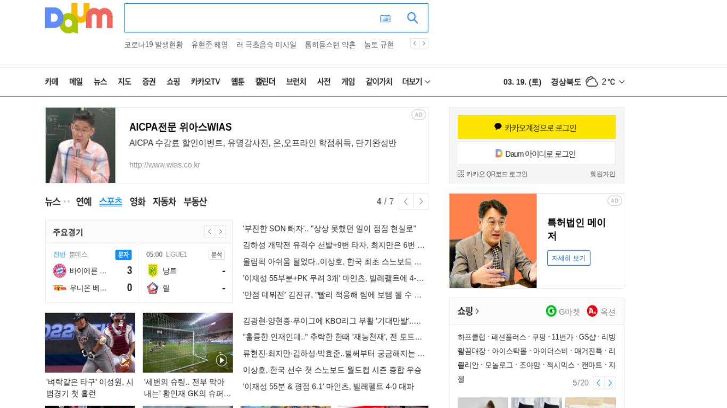Open 지도 from top navigation
727x408 pixels.
click(x=125, y=82)
